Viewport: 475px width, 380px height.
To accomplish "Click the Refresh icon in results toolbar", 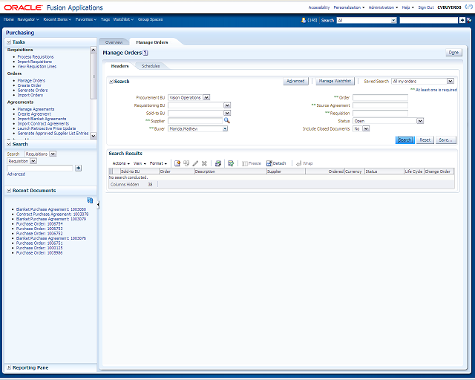I will click(217, 163).
